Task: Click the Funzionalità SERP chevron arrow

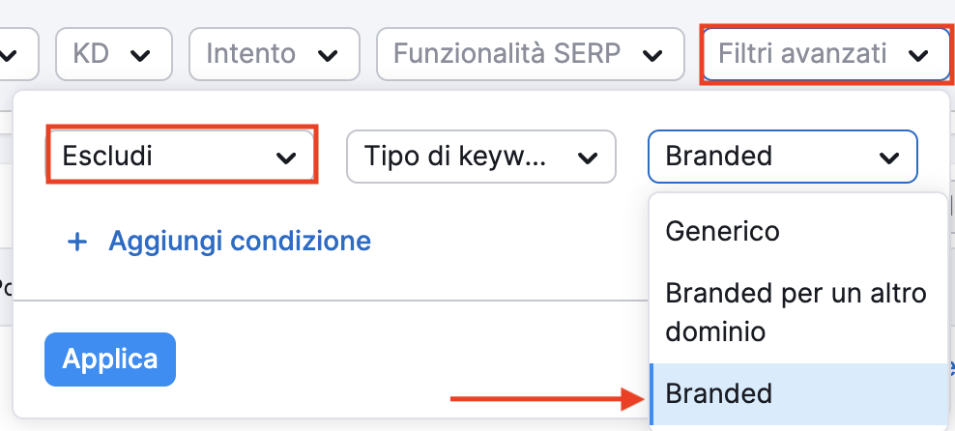Action: point(653,54)
